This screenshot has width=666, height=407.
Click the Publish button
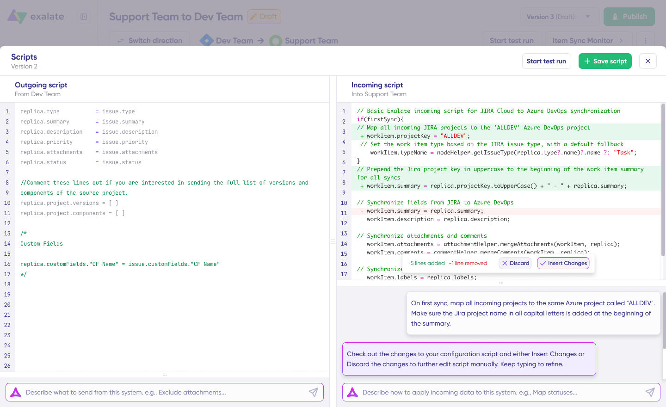[629, 17]
